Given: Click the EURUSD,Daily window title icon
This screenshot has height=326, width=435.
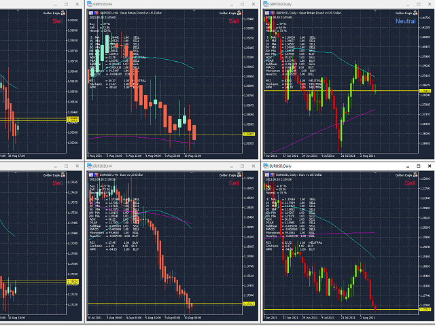Looking at the screenshot, I should point(266,166).
